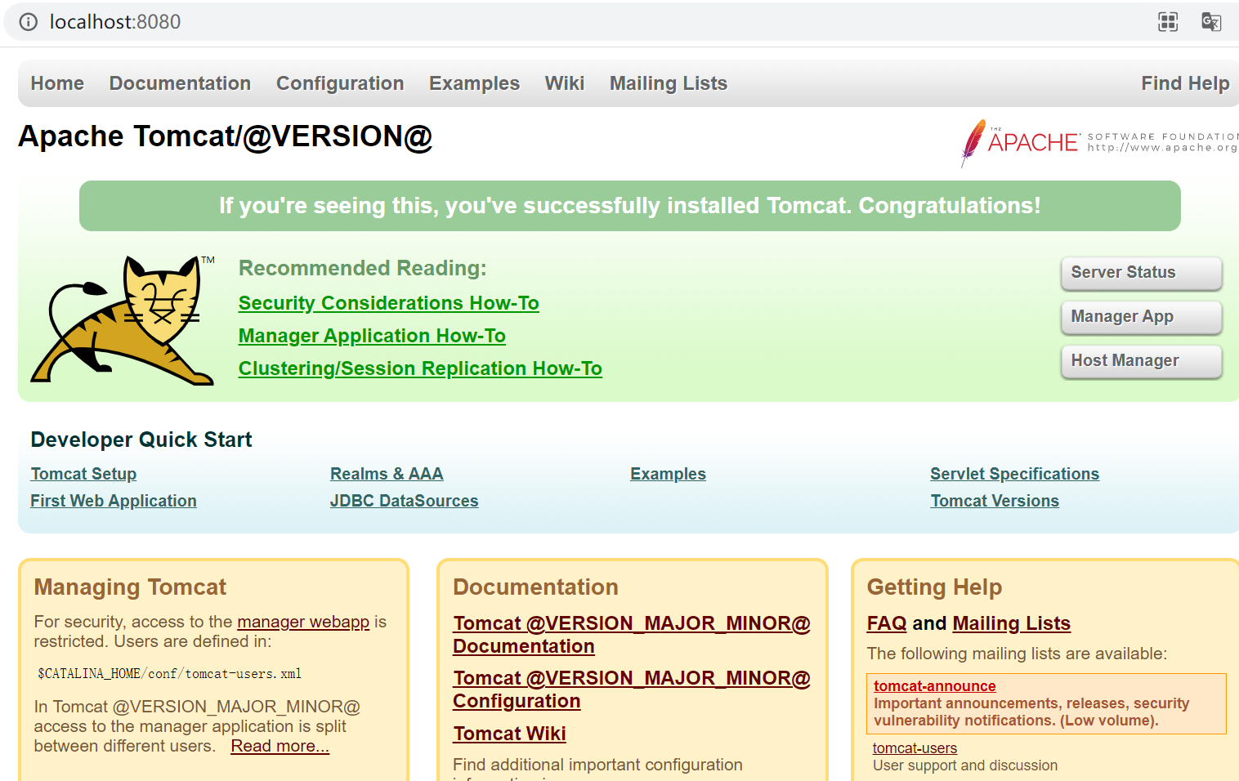This screenshot has height=781, width=1239.
Task: Click the translate page icon
Action: click(x=1211, y=22)
